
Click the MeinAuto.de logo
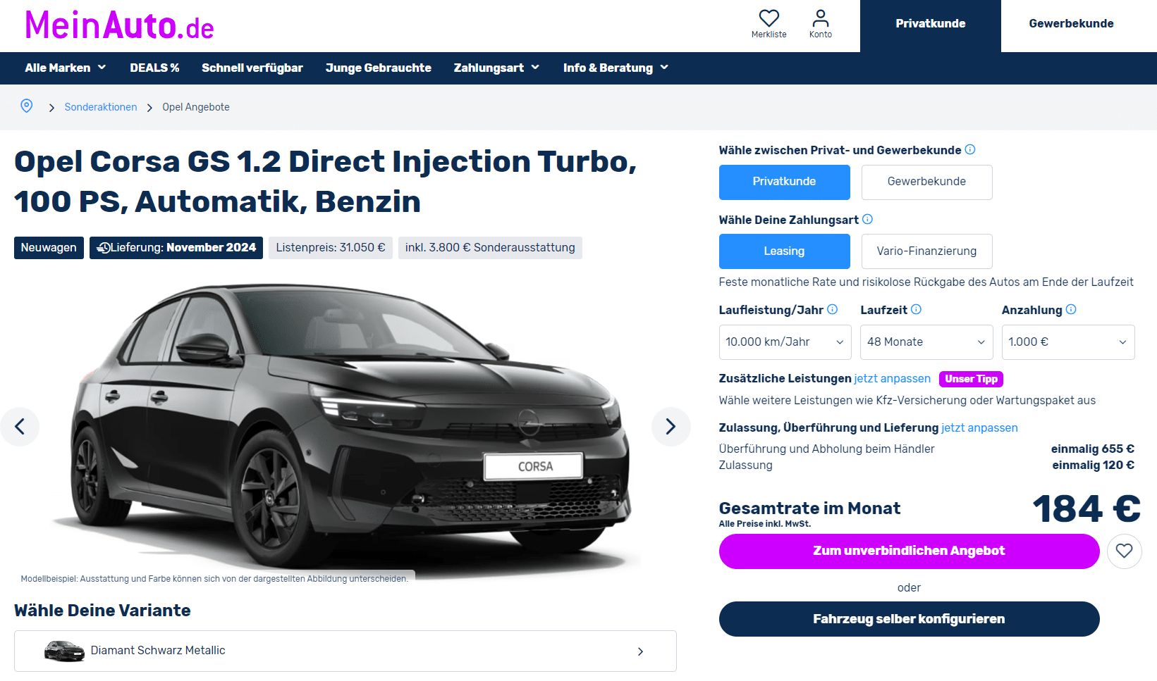pos(119,26)
